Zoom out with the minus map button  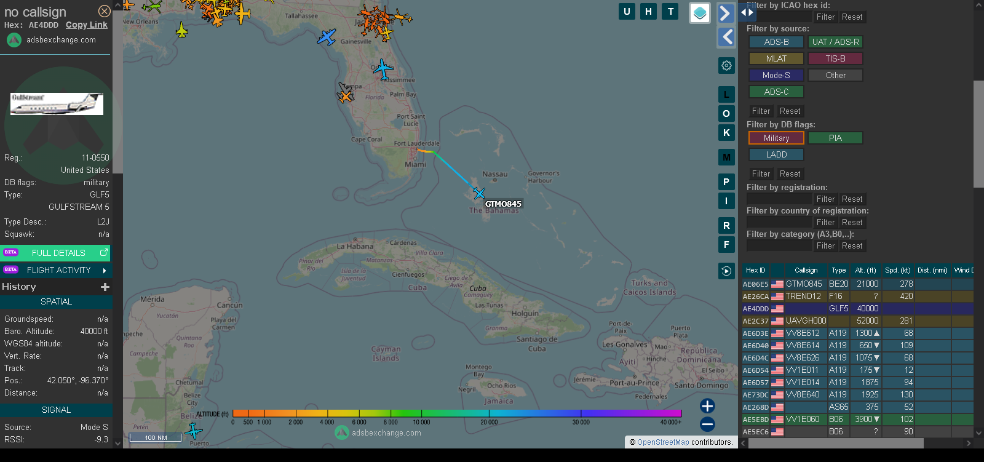tap(707, 424)
